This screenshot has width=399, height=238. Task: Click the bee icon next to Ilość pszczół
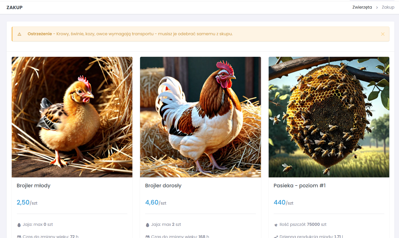pyautogui.click(x=276, y=225)
